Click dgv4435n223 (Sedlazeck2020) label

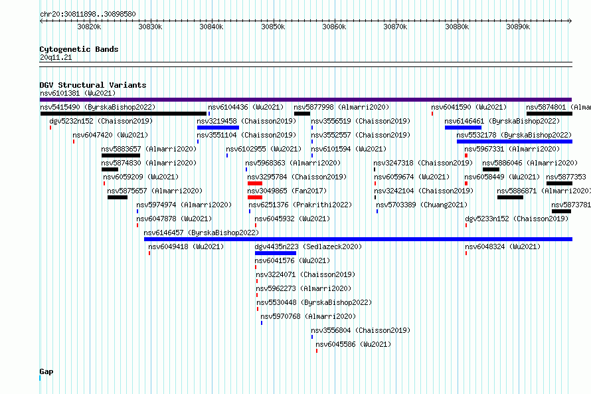pyautogui.click(x=308, y=246)
